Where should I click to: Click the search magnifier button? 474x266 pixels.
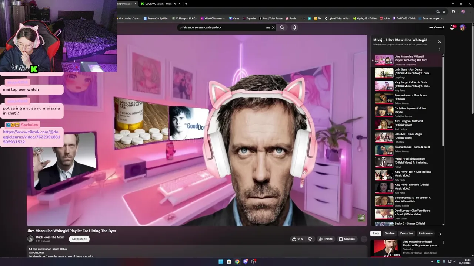[x=282, y=27]
